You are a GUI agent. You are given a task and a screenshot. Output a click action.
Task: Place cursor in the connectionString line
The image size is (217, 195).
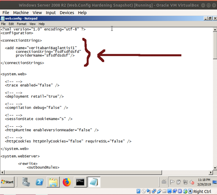coord(49,52)
